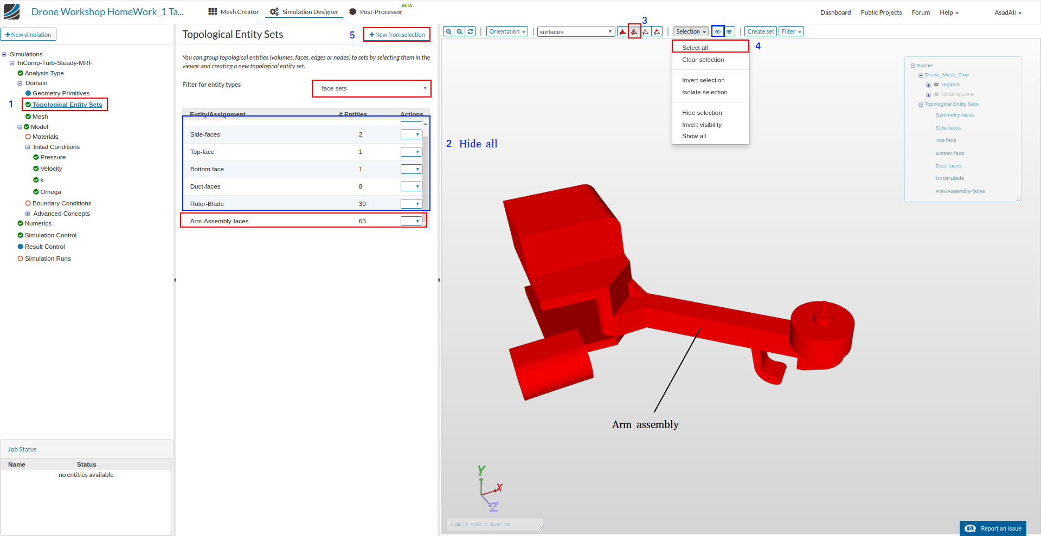Click the SimScale logo icon
This screenshot has width=1041, height=536.
click(x=11, y=11)
